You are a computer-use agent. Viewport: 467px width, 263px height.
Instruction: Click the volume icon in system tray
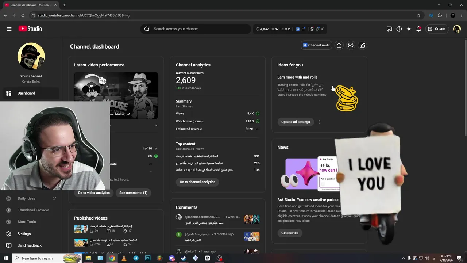427,258
